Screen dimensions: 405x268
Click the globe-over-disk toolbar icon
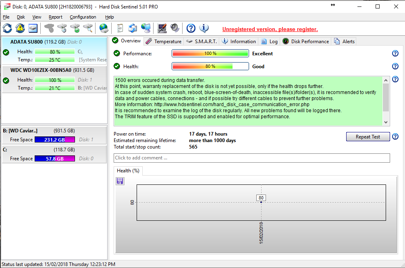pyautogui.click(x=104, y=28)
